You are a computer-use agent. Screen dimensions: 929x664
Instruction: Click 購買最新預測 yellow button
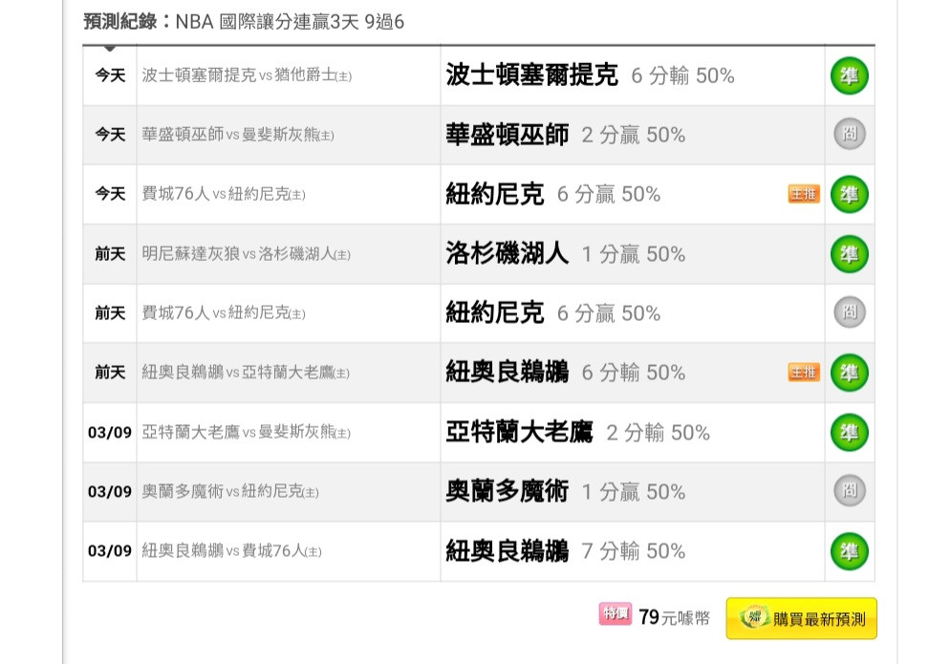coord(801,618)
